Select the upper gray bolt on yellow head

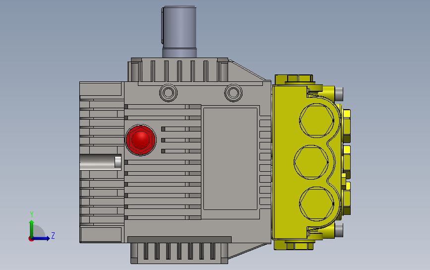(339, 94)
